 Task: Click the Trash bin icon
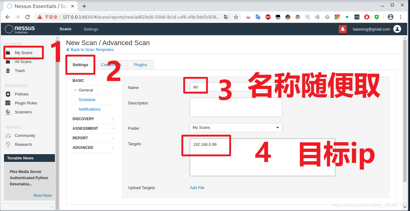click(x=8, y=70)
